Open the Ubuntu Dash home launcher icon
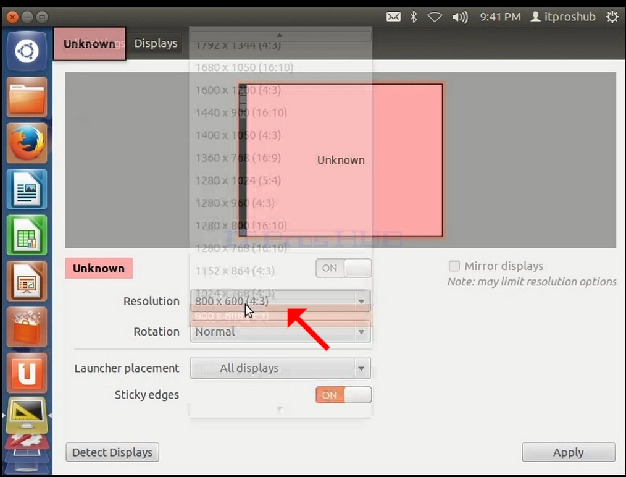626x477 pixels. 27,51
